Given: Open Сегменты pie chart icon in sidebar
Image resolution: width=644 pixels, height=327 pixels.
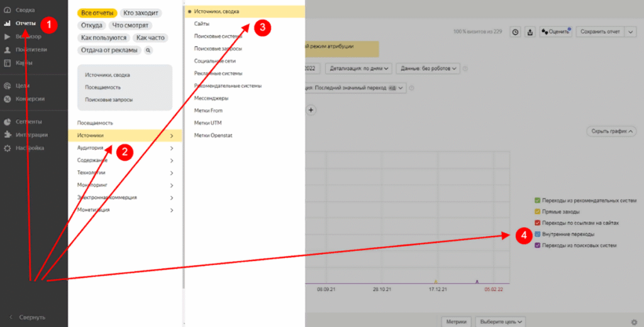Looking at the screenshot, I should pyautogui.click(x=8, y=122).
